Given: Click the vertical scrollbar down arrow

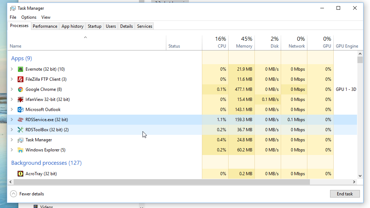Looking at the screenshot, I should click(360, 176).
